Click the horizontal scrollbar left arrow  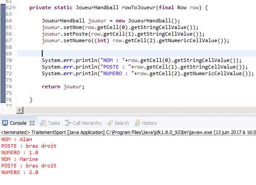(x=20, y=110)
